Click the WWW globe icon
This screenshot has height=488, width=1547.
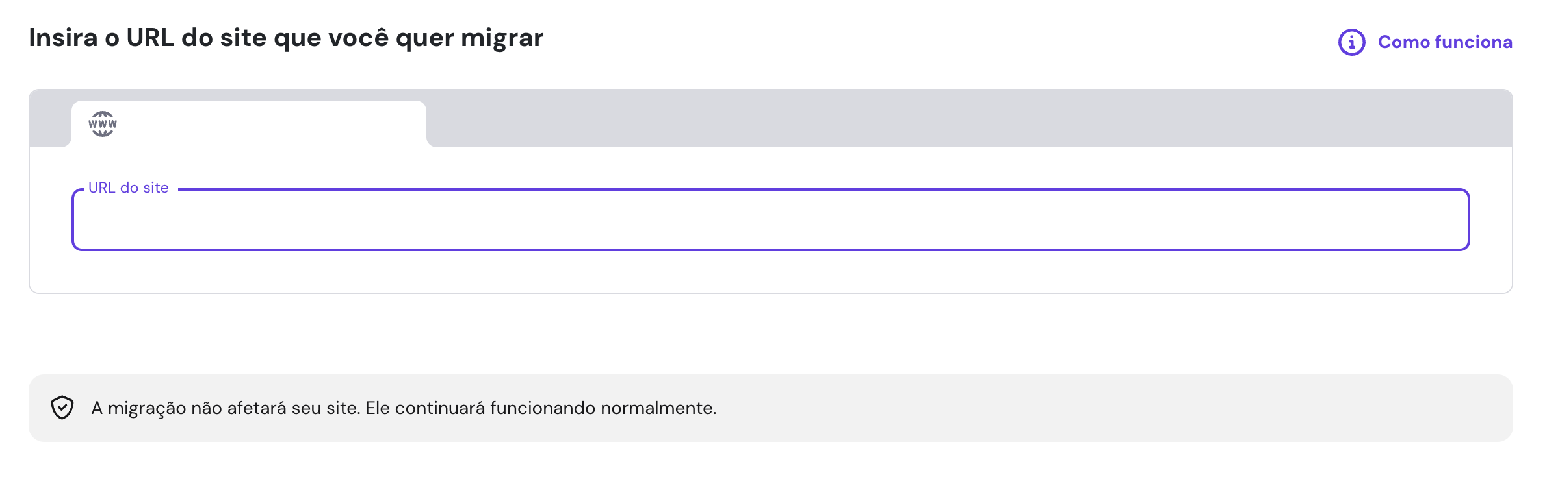point(103,124)
